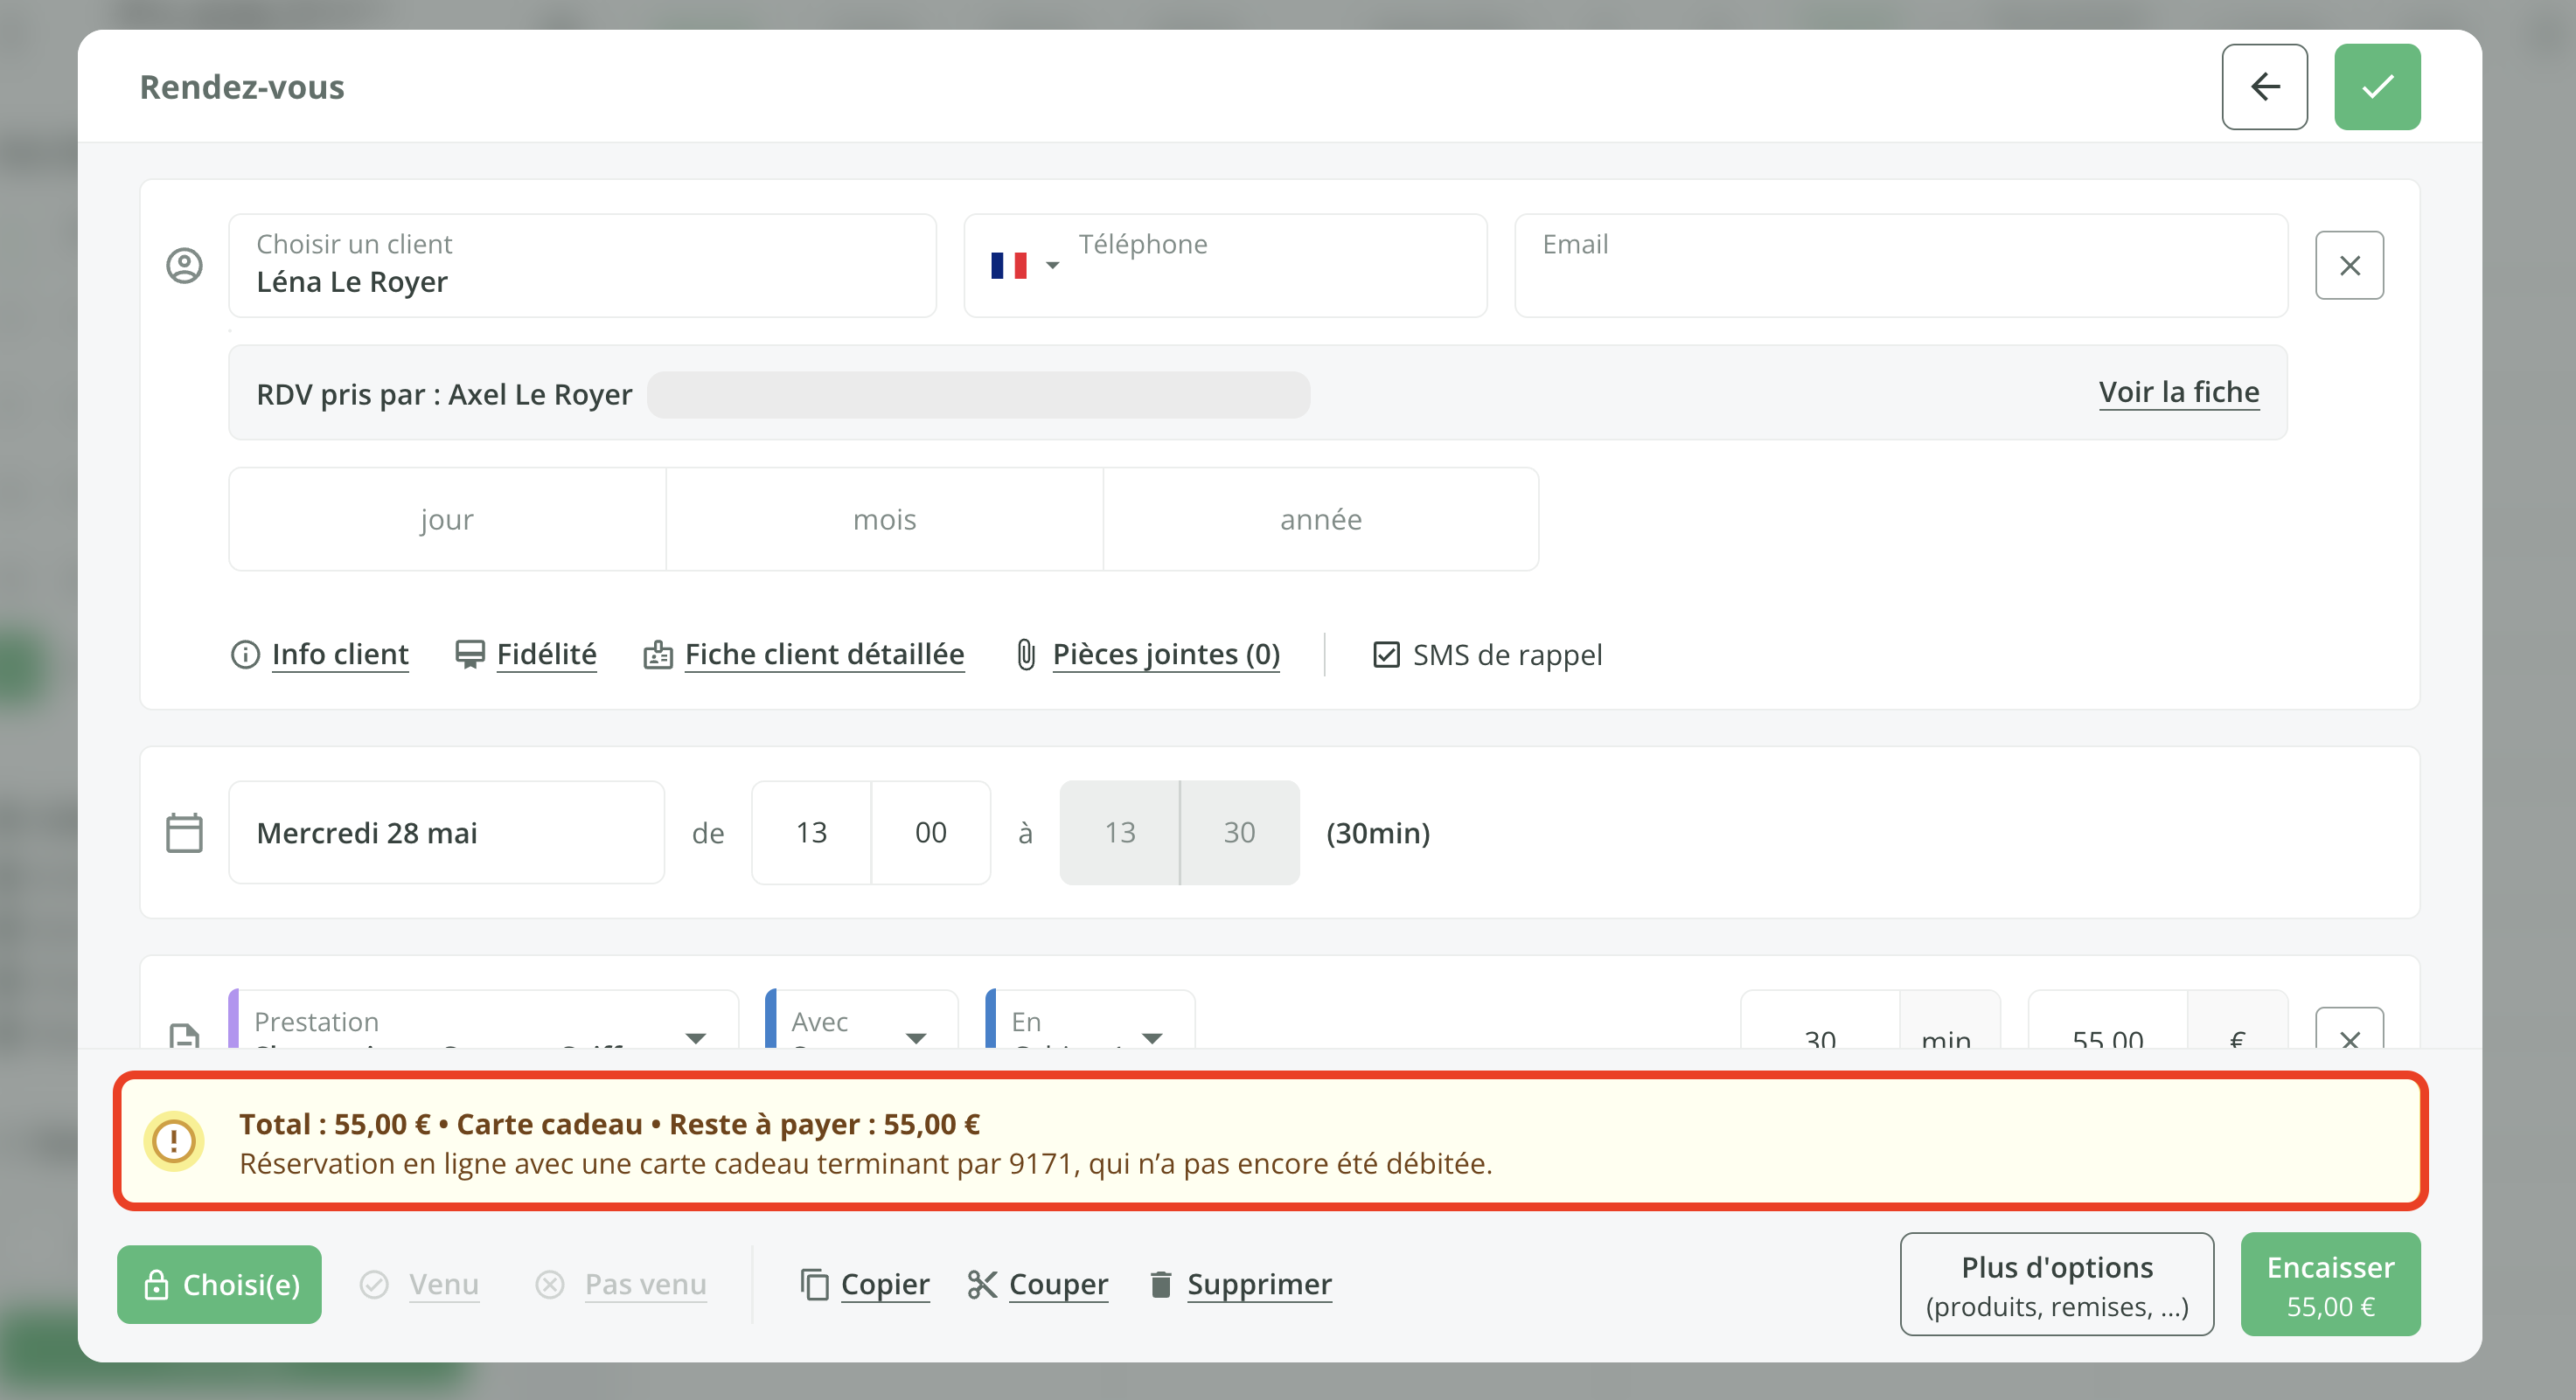Click the back arrow button
This screenshot has height=1400, width=2576.
coord(2264,87)
